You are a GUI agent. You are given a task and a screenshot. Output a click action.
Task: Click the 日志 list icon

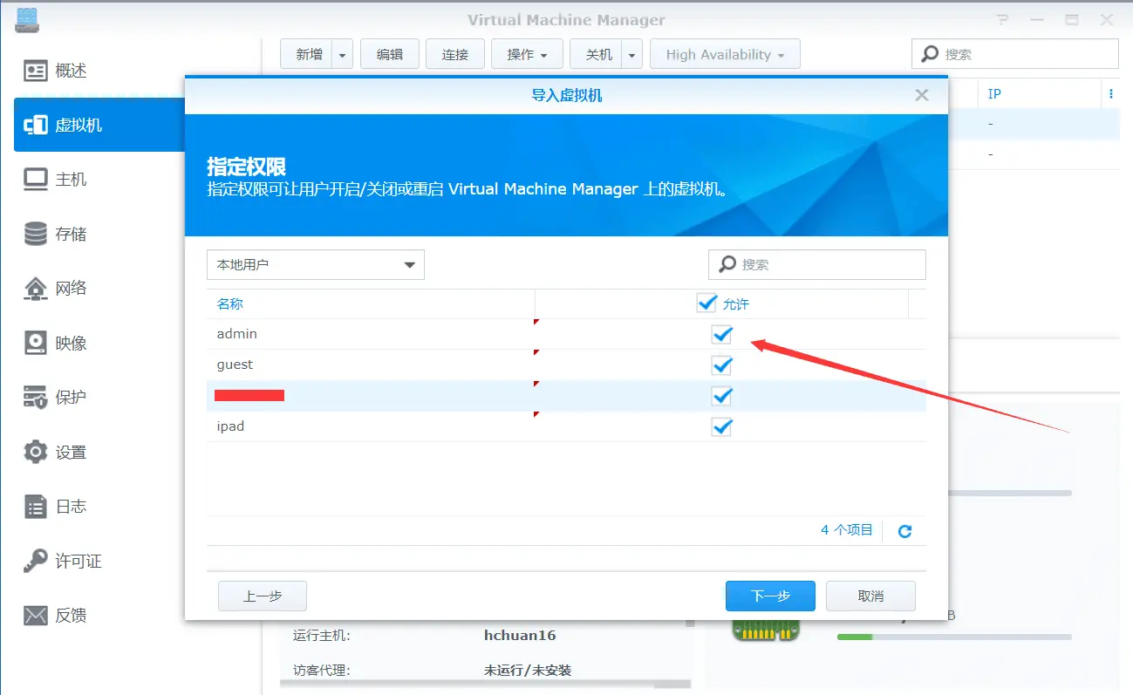(x=36, y=506)
